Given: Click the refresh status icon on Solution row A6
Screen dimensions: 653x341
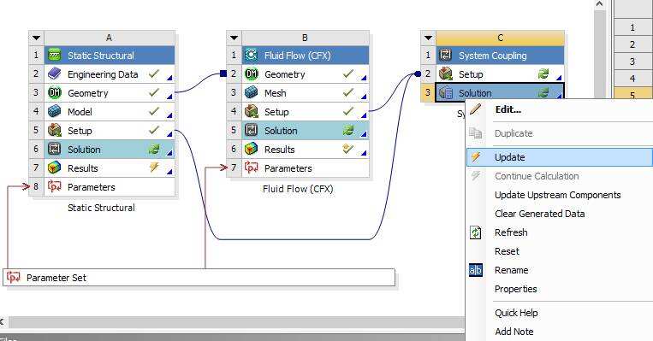Looking at the screenshot, I should coord(154,149).
